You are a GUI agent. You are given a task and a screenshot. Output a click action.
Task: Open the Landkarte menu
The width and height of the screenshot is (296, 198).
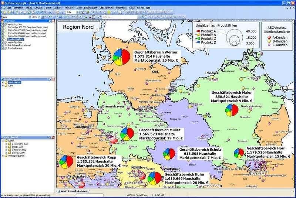(58, 8)
